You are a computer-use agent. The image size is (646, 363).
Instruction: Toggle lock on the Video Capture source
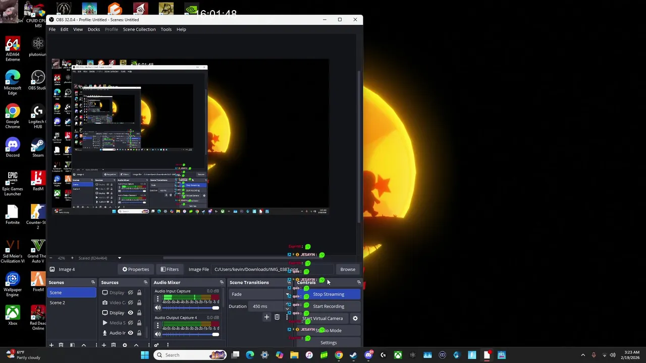(139, 302)
